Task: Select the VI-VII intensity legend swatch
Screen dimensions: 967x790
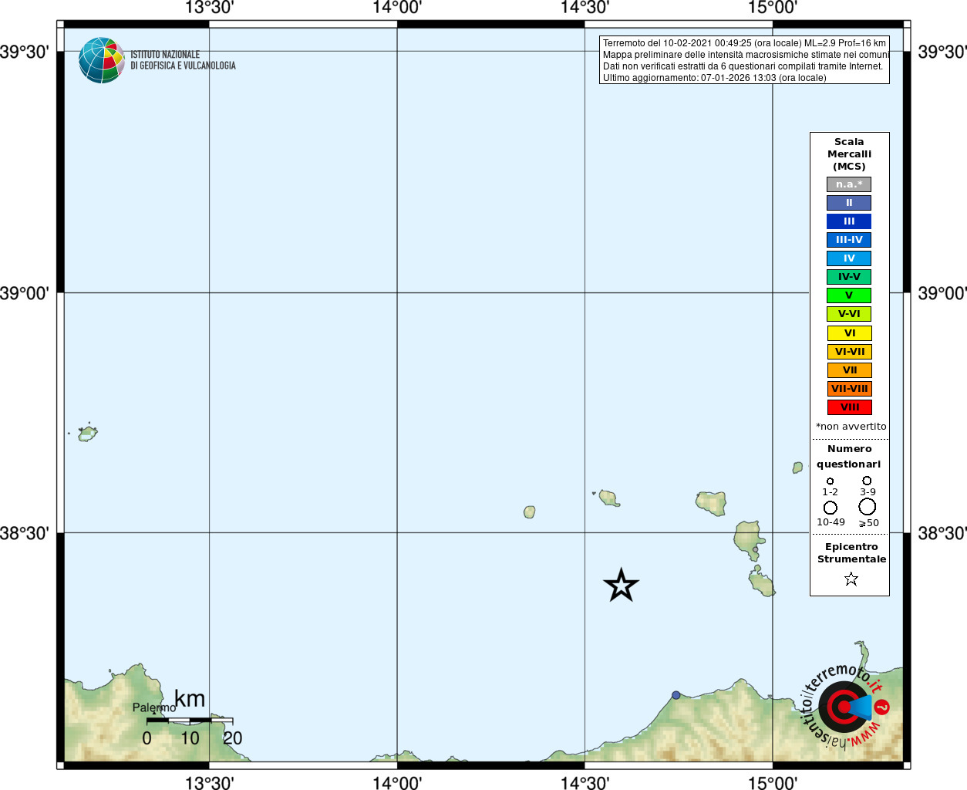Action: [x=849, y=352]
